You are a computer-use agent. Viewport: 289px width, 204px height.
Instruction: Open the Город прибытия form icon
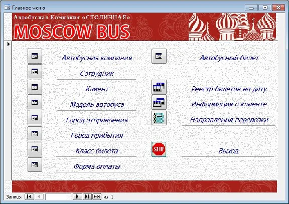tap(35, 133)
